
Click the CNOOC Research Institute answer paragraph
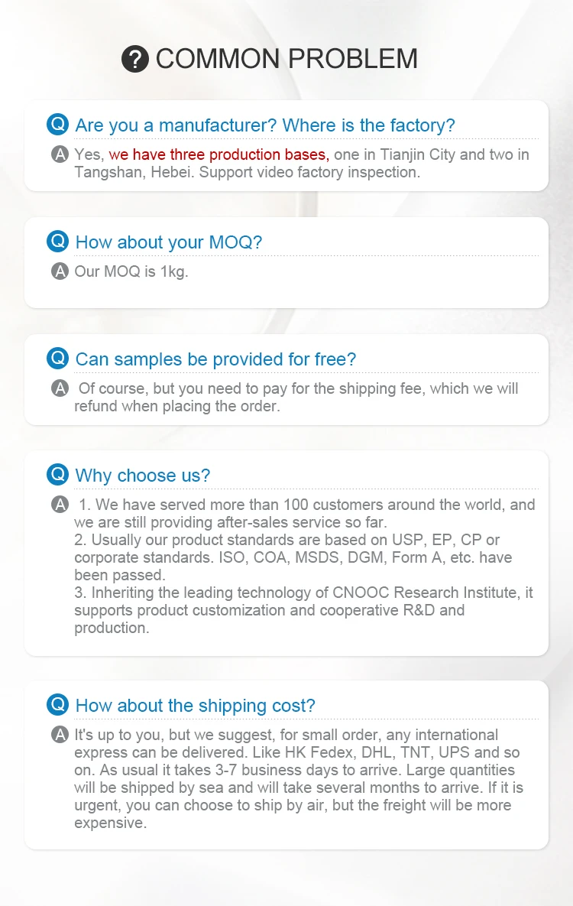[303, 610]
